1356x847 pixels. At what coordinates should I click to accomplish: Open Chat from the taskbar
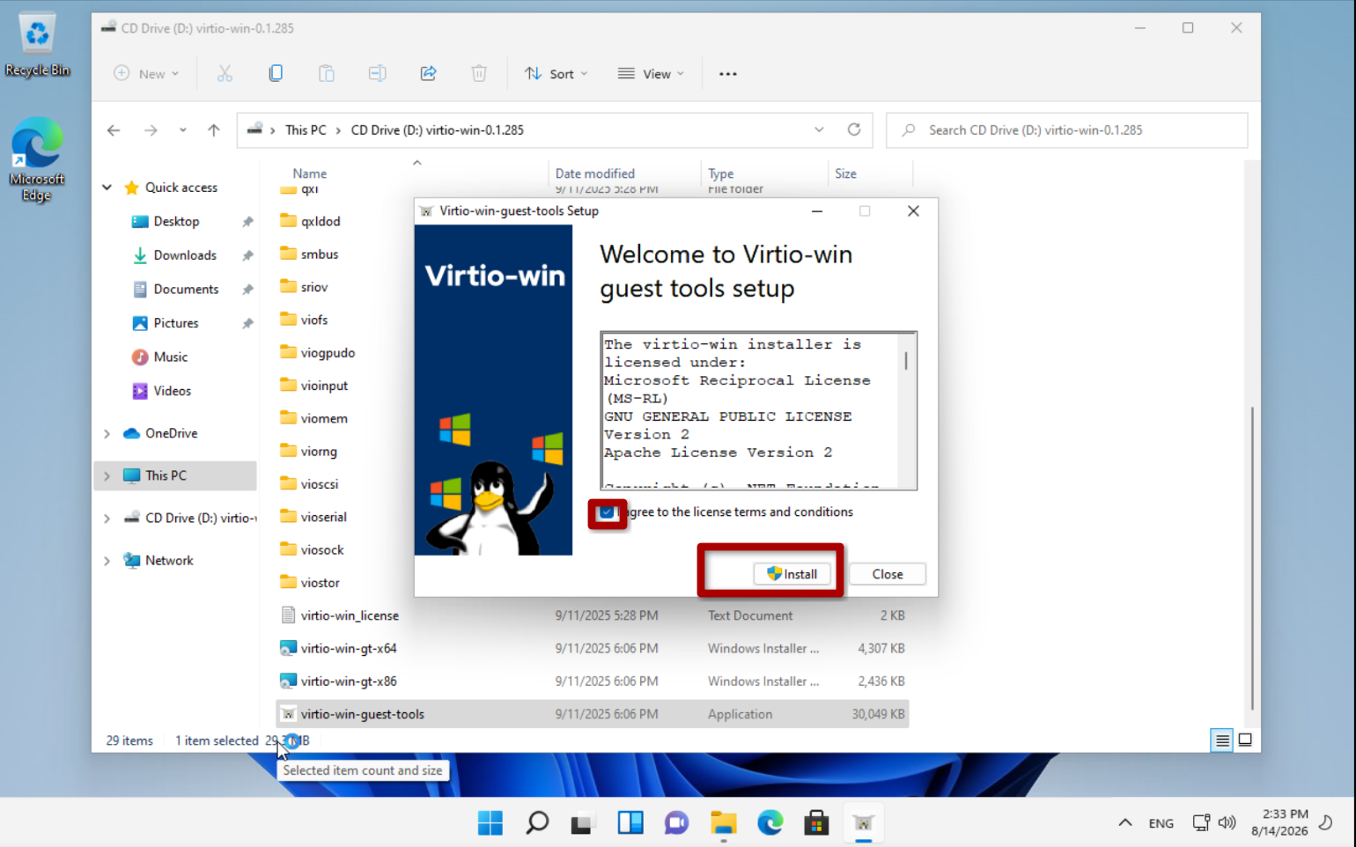click(x=676, y=823)
